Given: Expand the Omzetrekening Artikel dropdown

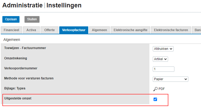Looking at the screenshot, I should point(160,59).
